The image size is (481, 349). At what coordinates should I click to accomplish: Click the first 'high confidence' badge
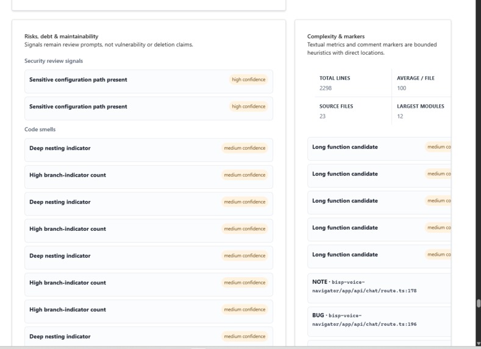[249, 80]
